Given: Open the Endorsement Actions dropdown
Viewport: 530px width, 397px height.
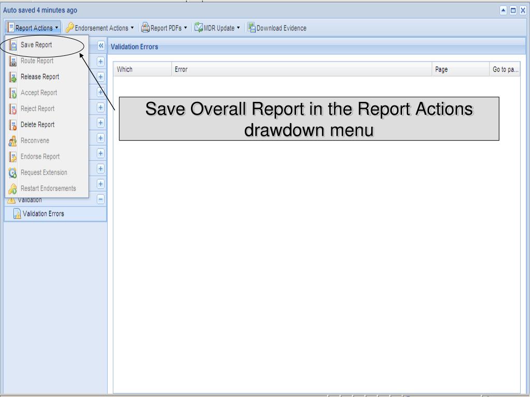Looking at the screenshot, I should [x=132, y=28].
